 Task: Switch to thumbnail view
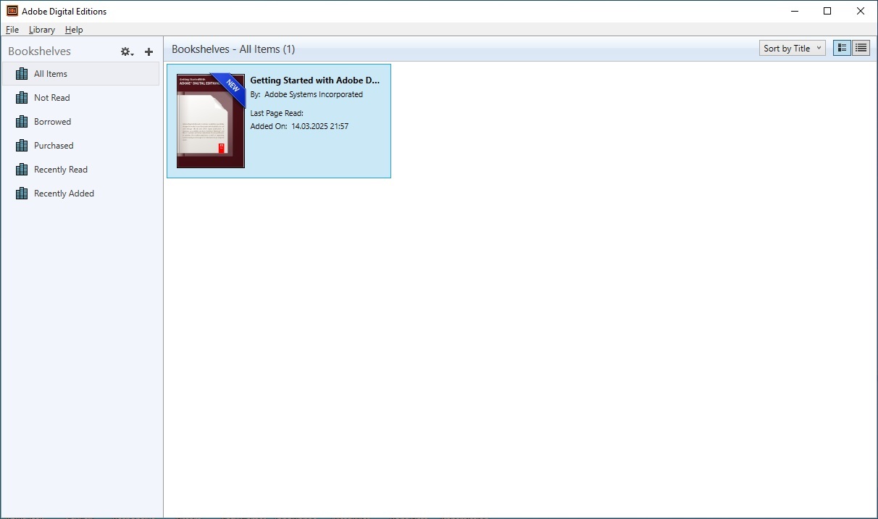point(842,49)
